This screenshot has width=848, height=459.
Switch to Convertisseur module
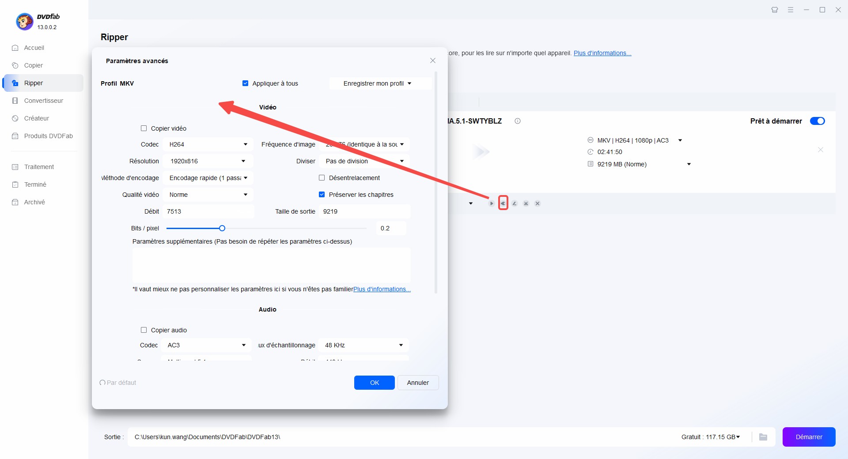pyautogui.click(x=44, y=101)
